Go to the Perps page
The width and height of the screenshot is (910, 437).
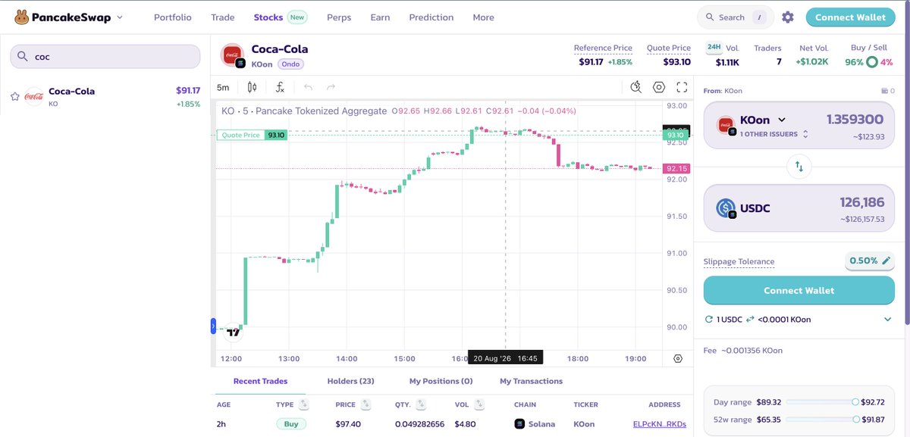pyautogui.click(x=339, y=17)
